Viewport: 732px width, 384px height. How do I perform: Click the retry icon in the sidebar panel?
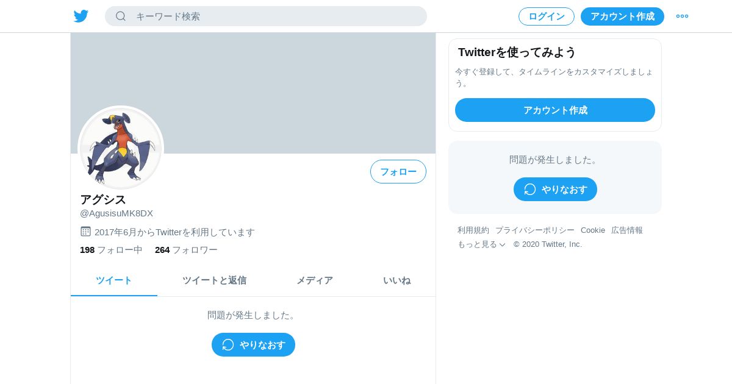click(530, 190)
